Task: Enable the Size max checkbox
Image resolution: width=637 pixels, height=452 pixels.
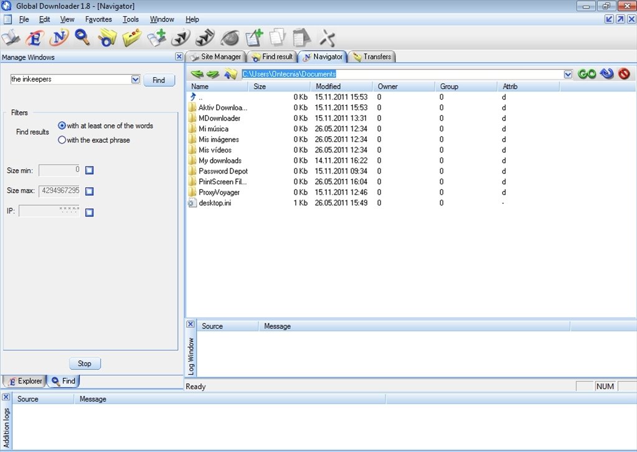Action: coord(90,191)
